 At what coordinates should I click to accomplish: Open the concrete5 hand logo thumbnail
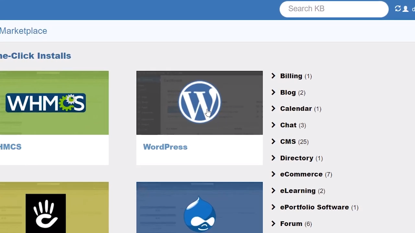(x=54, y=207)
